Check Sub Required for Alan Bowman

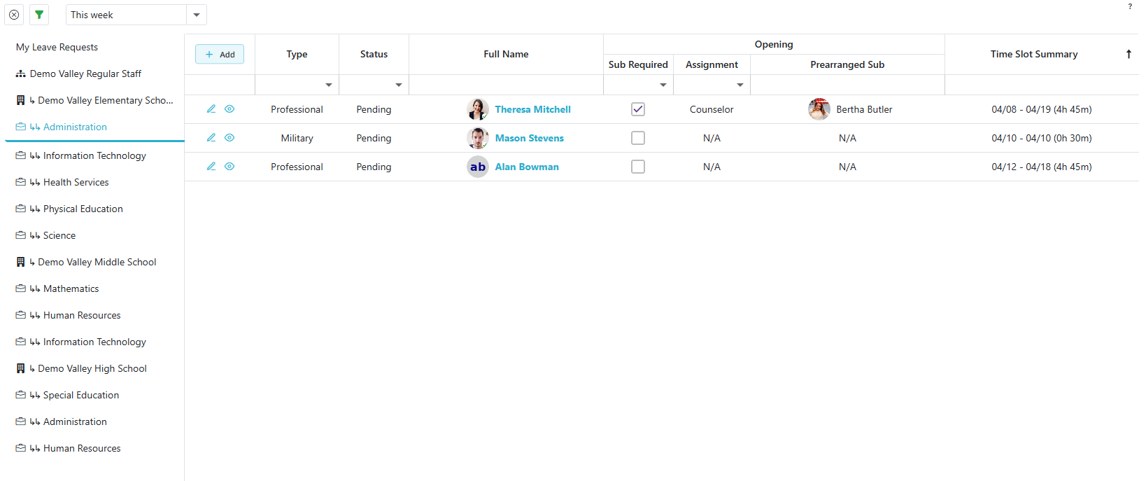point(638,167)
